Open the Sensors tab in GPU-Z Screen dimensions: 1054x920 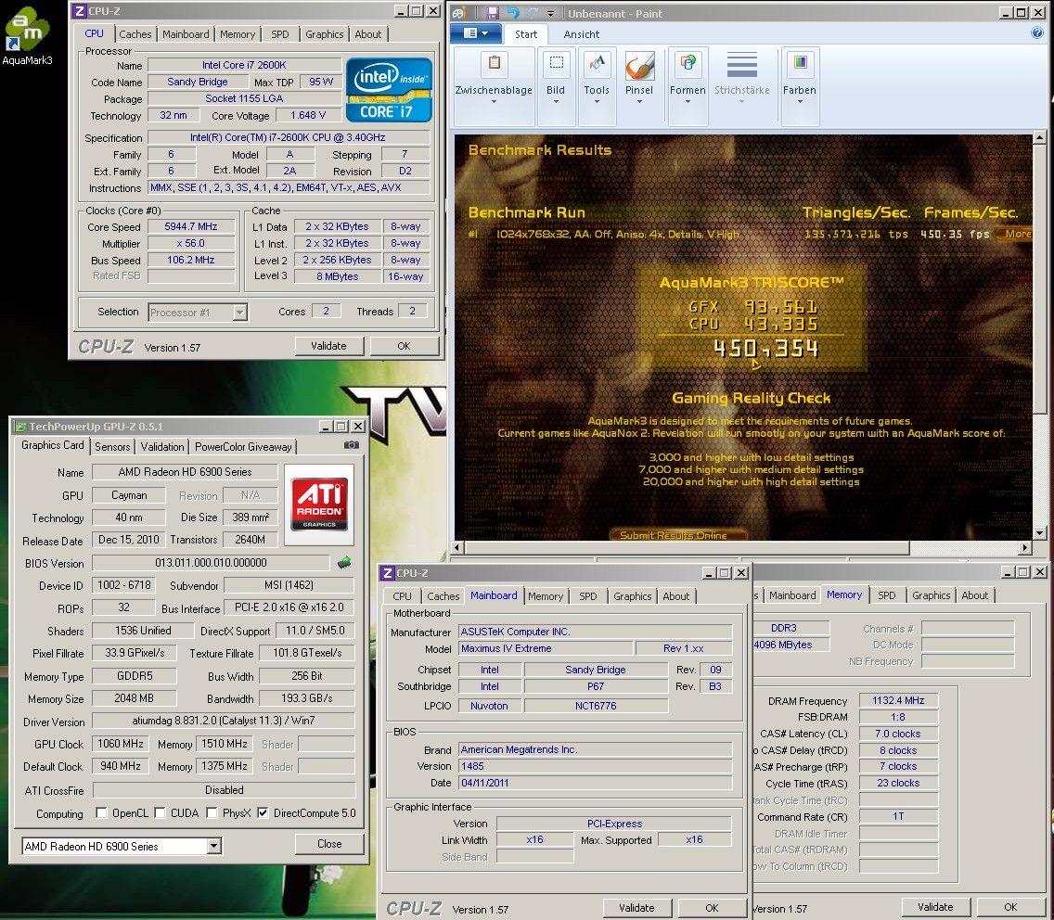pos(112,446)
